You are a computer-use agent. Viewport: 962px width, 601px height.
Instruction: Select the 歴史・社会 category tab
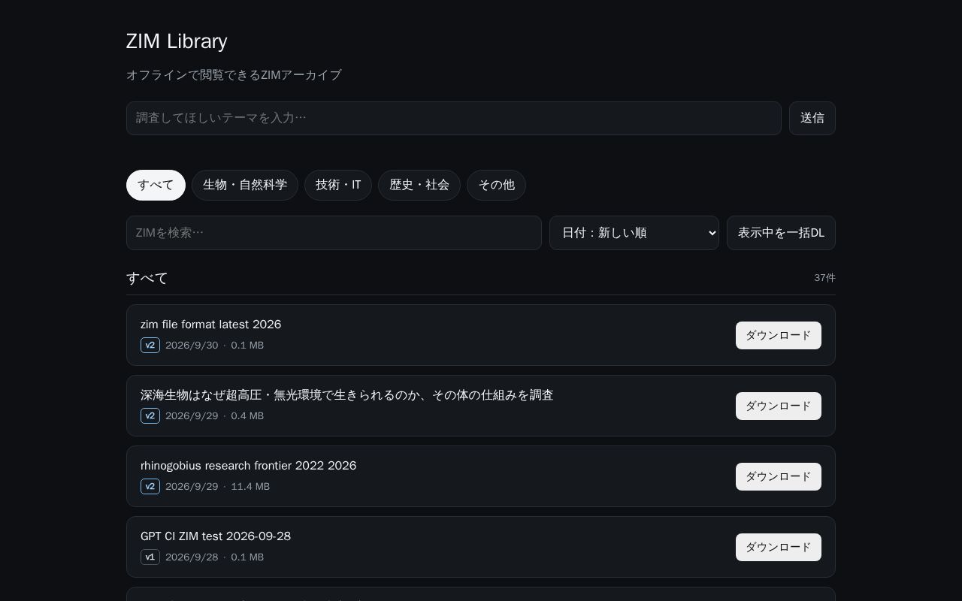click(419, 185)
